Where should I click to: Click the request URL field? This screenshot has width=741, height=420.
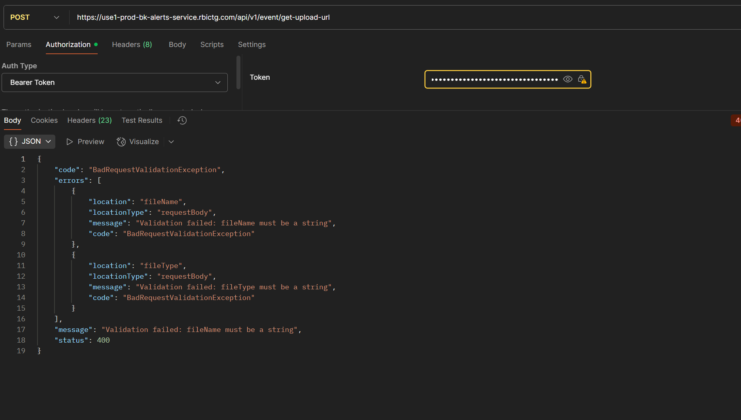tap(405, 17)
